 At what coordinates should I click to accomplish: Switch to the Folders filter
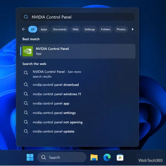point(106,29)
